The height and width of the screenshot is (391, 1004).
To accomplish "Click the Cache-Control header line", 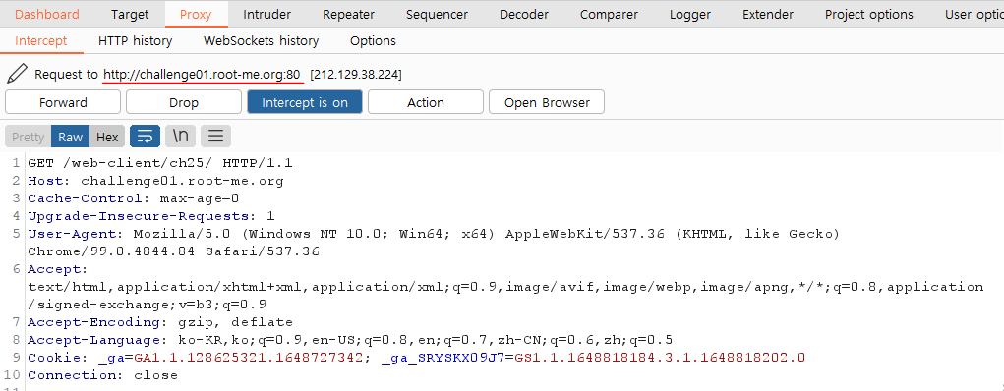I will point(133,198).
